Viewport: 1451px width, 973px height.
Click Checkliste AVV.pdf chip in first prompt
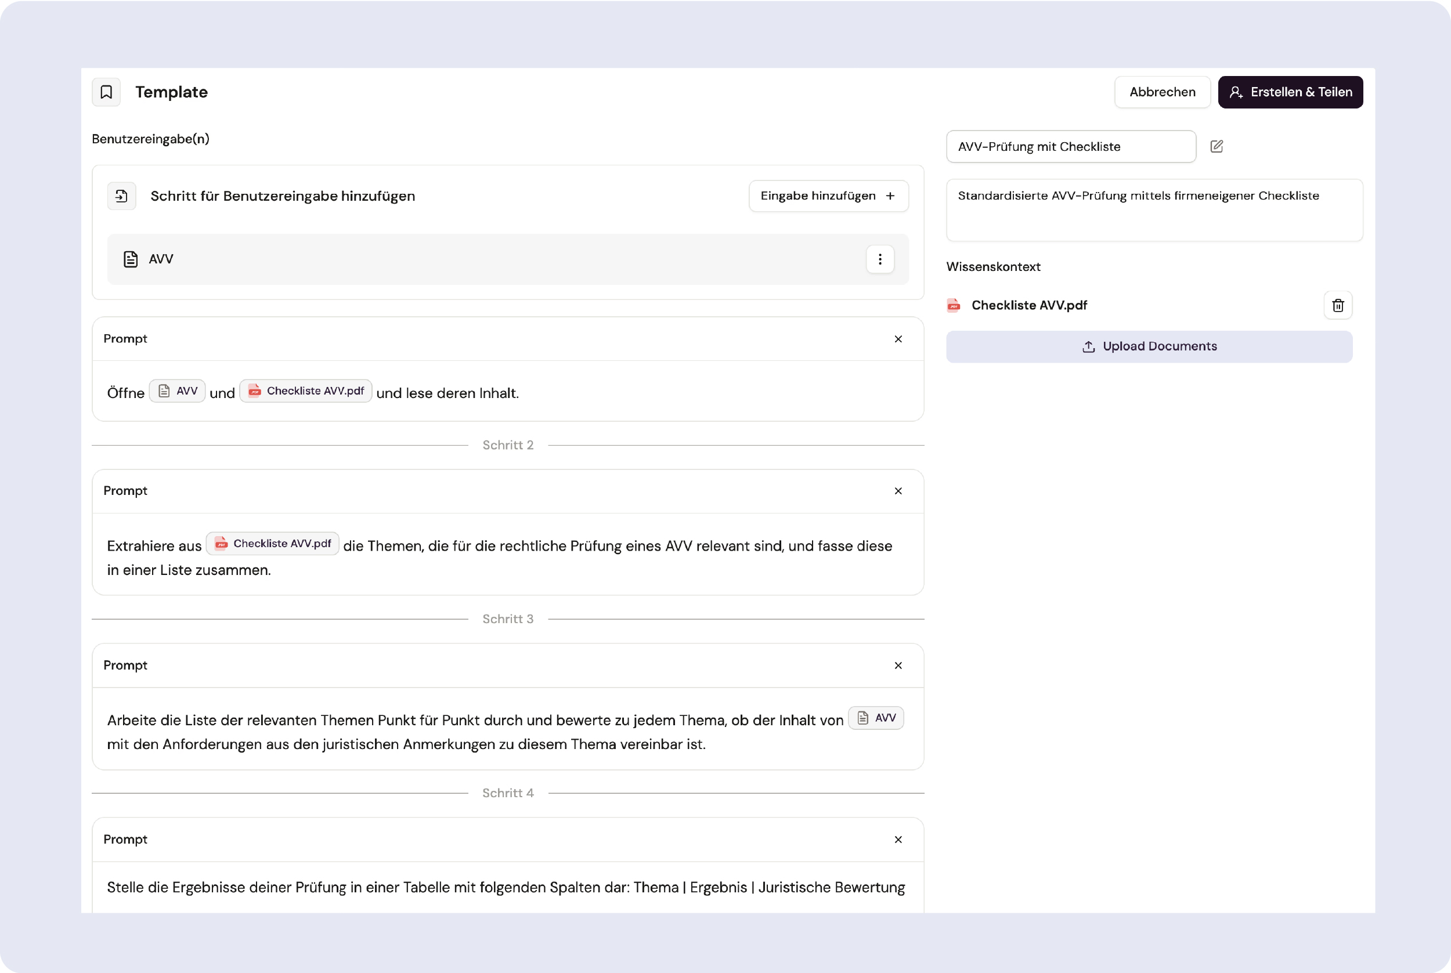tap(305, 391)
